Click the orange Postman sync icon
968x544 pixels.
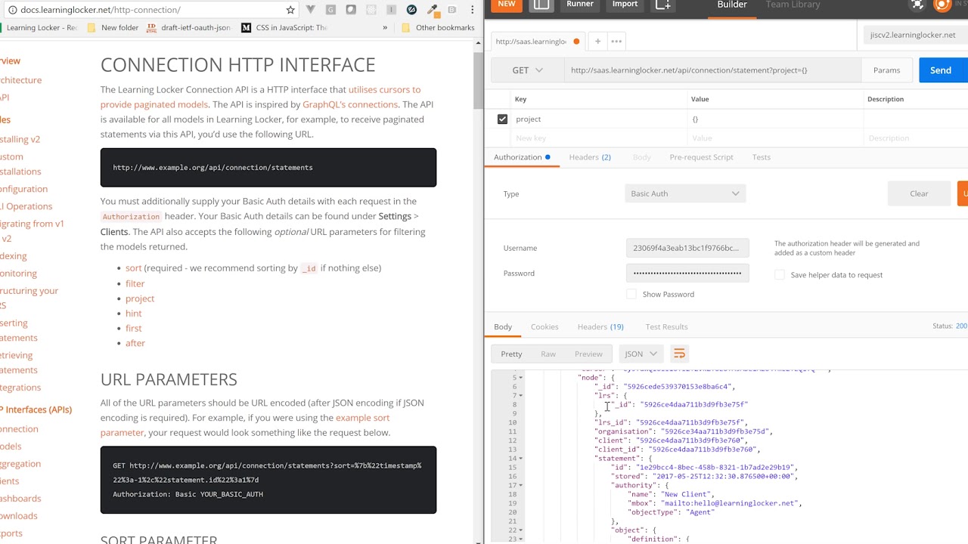click(x=942, y=5)
